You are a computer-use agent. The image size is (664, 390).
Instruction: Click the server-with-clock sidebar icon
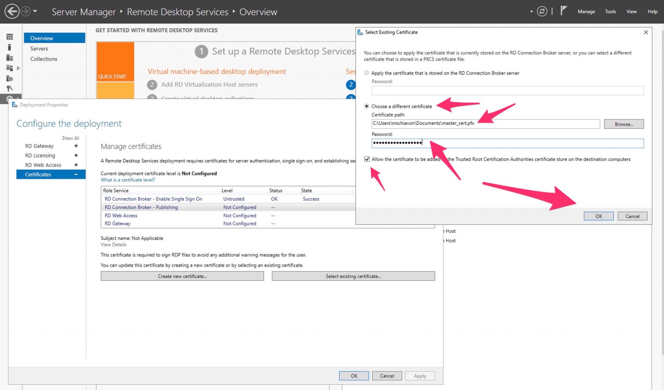[10, 79]
